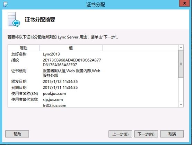Click the Lync Server instruction sentence
Image resolution: width=192 pixels, height=145 pixels.
(x=63, y=37)
